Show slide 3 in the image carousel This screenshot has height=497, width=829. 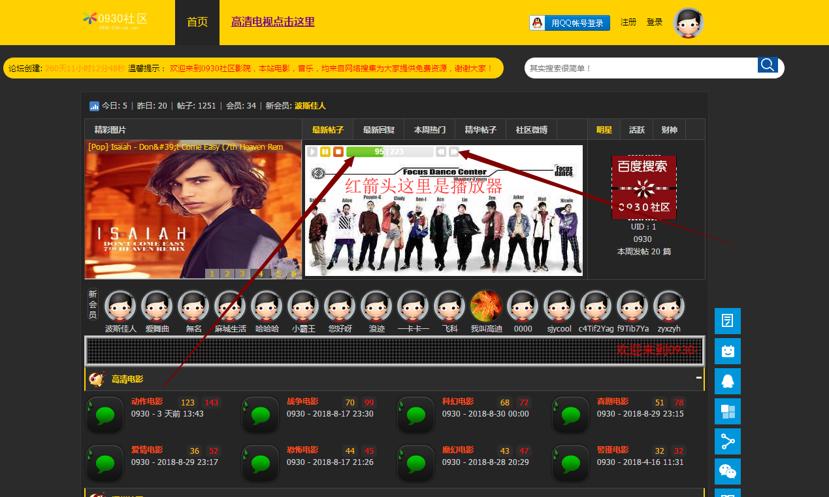point(241,274)
